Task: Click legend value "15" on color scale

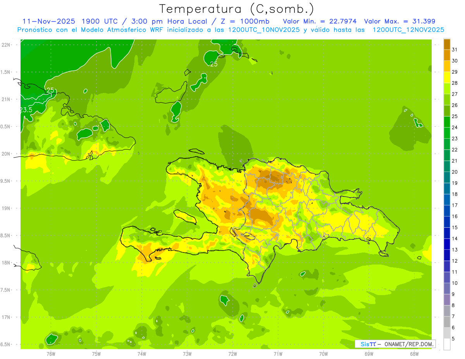Action: point(455,228)
